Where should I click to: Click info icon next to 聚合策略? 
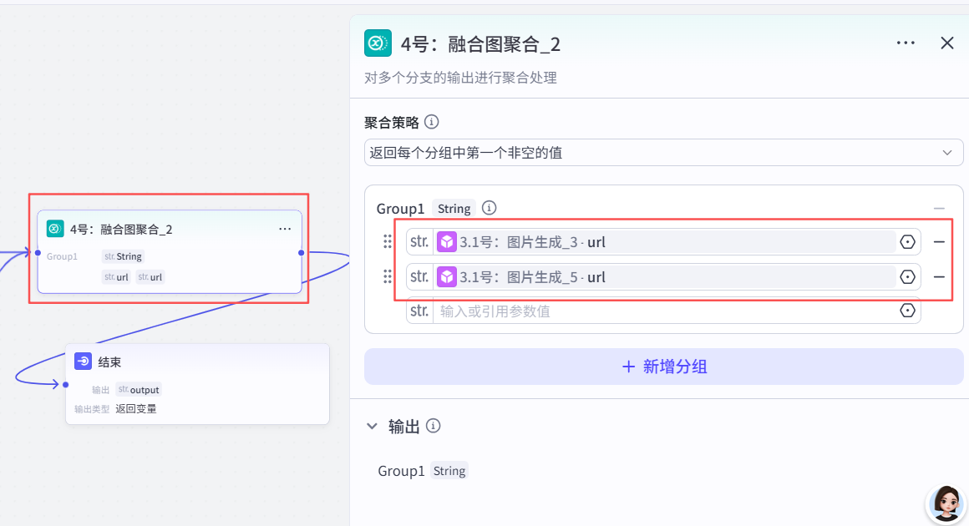[x=432, y=122]
